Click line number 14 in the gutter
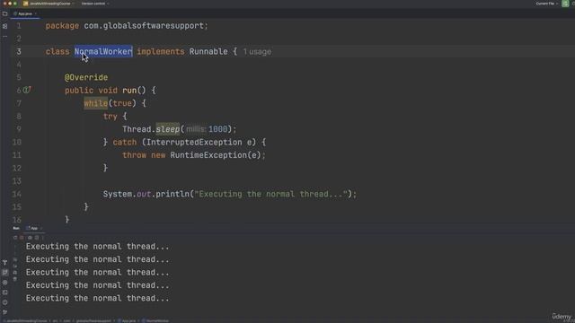Screen dimensions: 575x323 point(17,194)
